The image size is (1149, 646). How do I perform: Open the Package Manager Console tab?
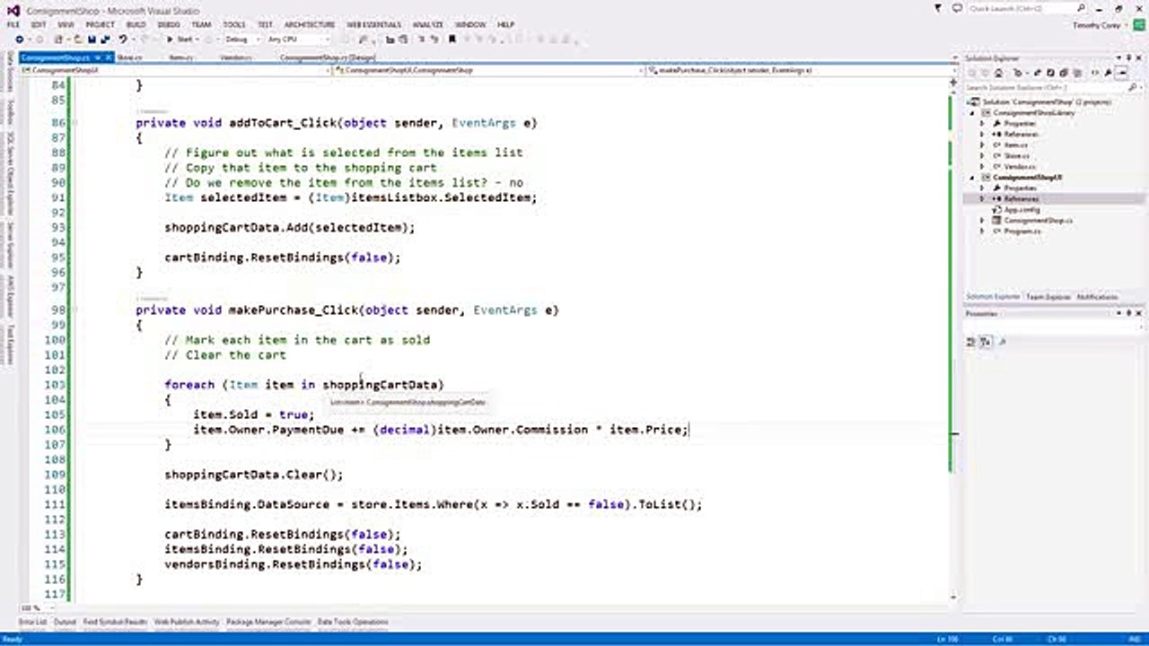(x=268, y=622)
